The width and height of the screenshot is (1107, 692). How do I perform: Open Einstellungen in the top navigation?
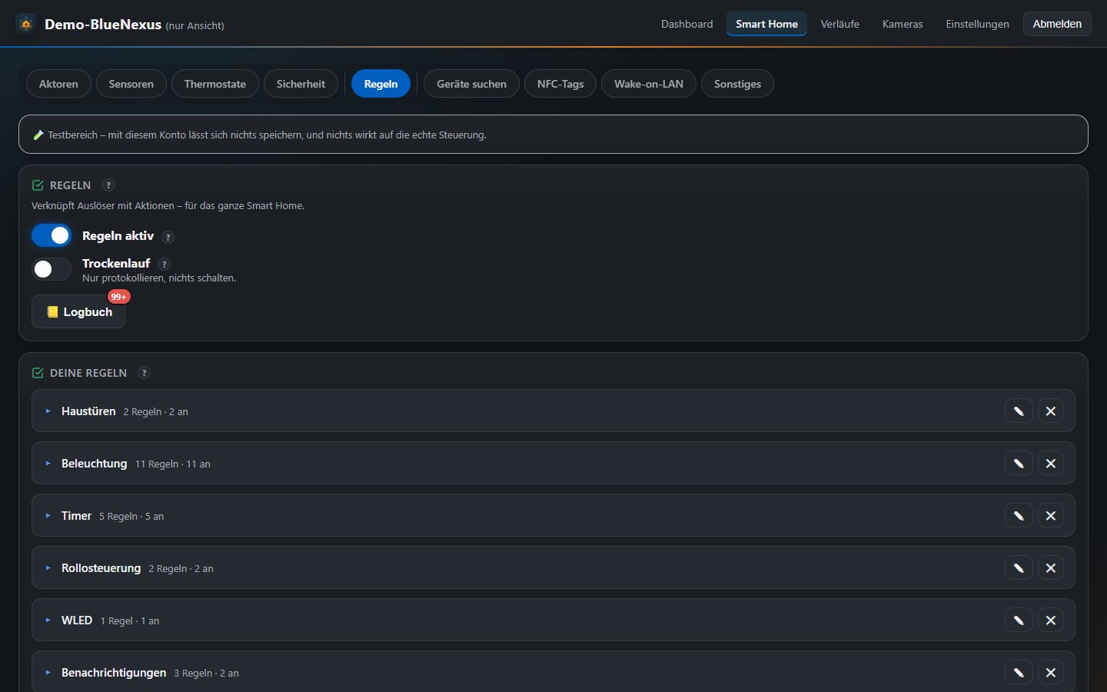click(977, 24)
